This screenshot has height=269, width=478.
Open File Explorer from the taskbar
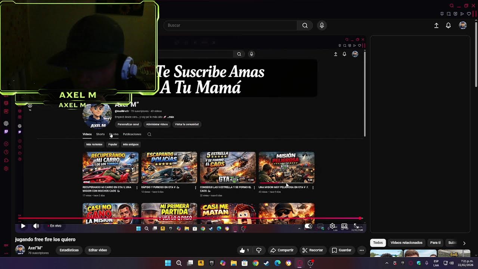pos(234,263)
